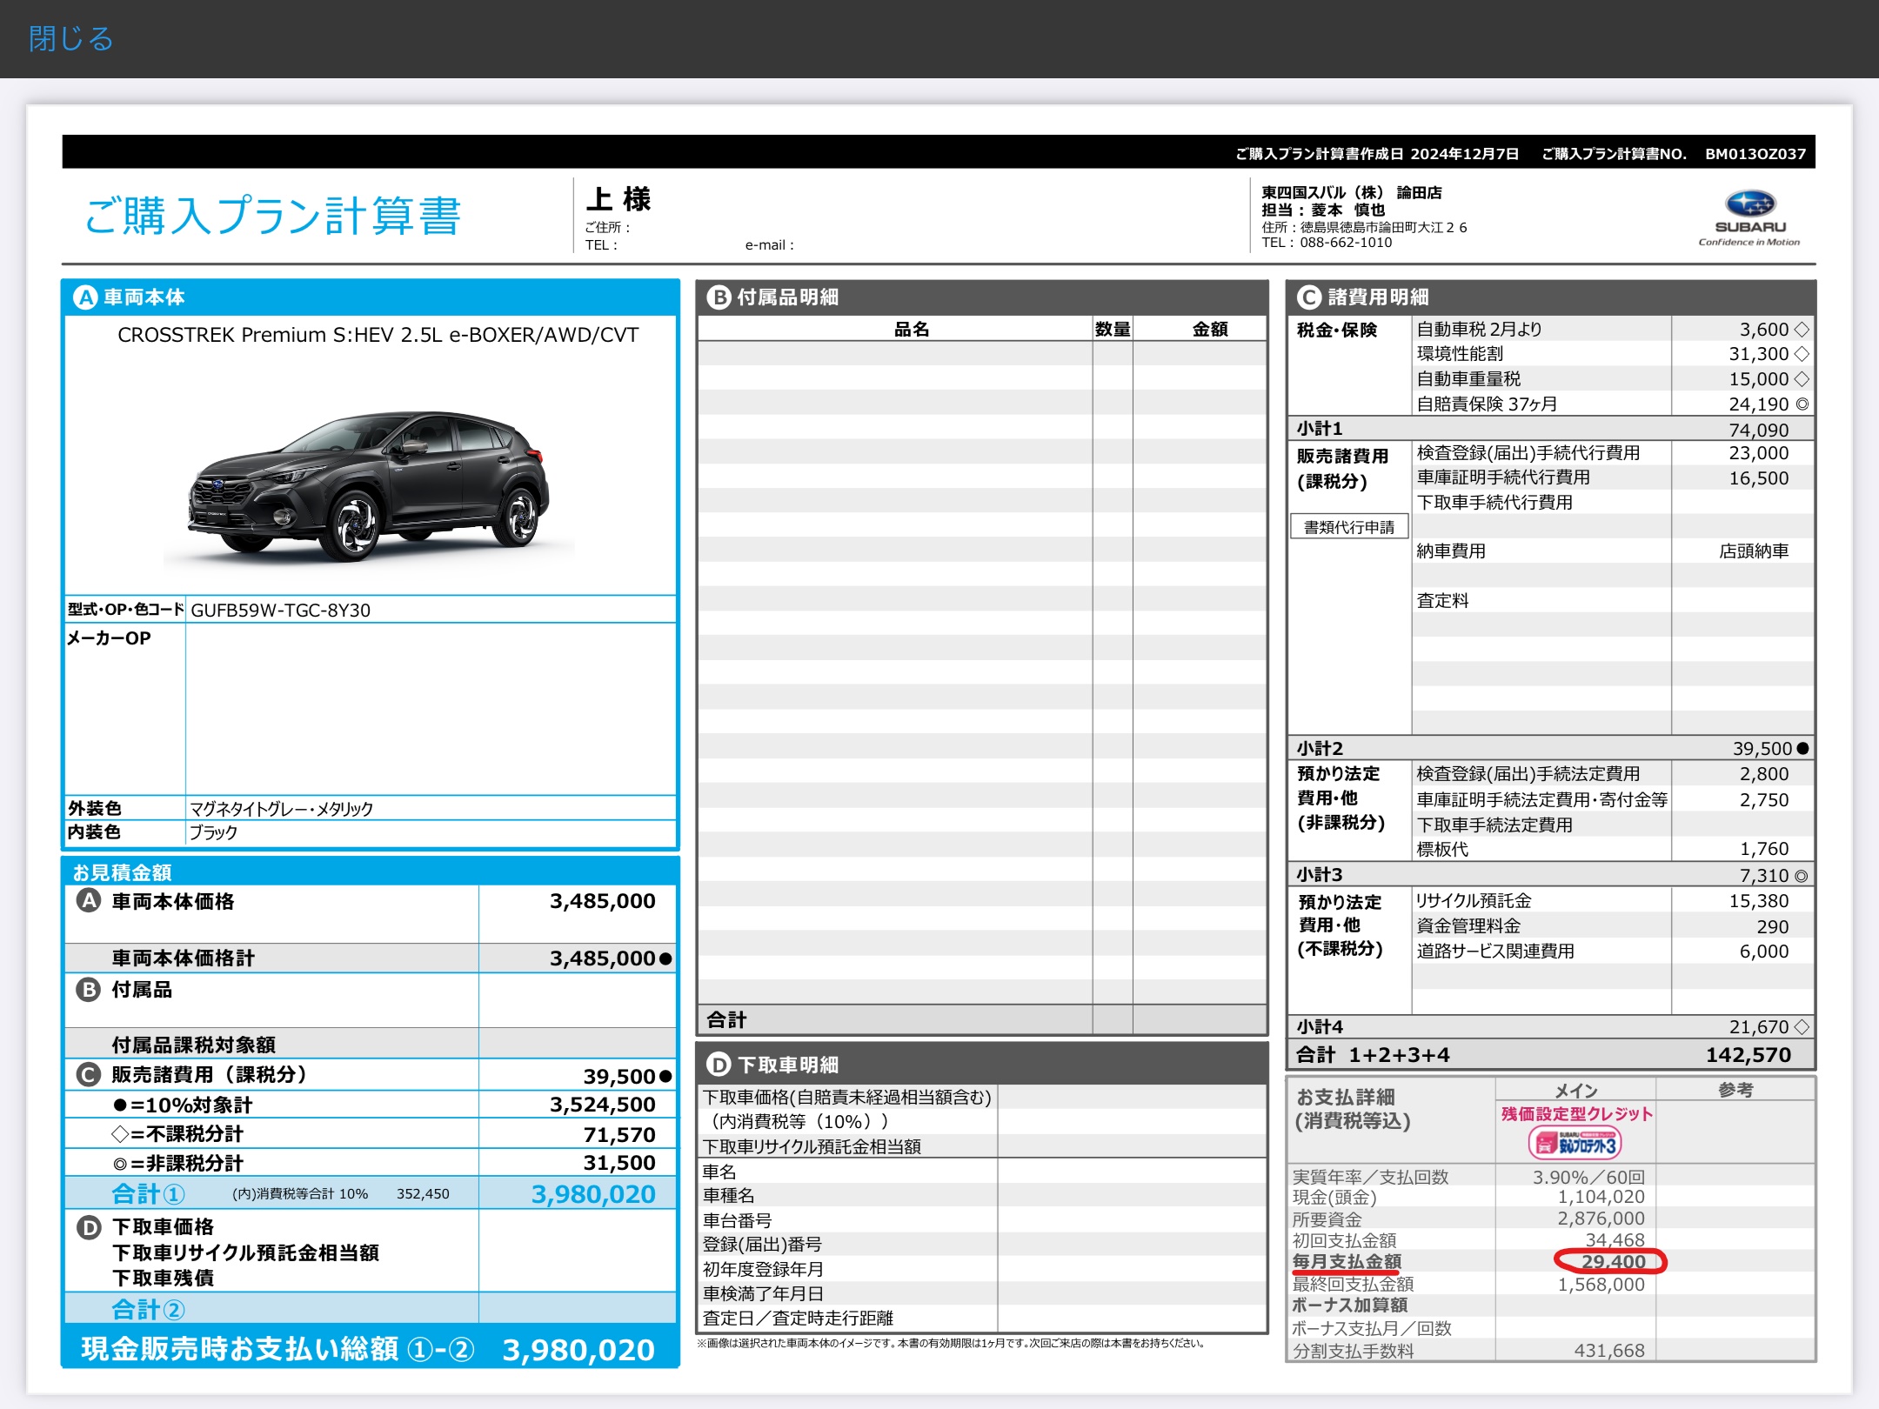The width and height of the screenshot is (1879, 1409).
Task: Click the 閉じる link to close the viewer
Action: (70, 39)
